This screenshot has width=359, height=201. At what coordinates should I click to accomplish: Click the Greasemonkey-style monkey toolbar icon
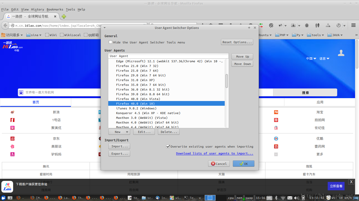pyautogui.click(x=281, y=25)
